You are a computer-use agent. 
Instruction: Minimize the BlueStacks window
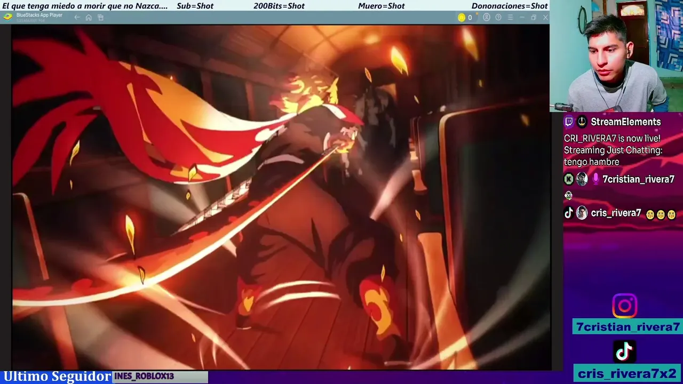coord(522,18)
